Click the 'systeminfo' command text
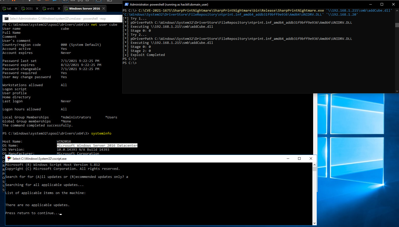The width and height of the screenshot is (399, 227). 101,134
